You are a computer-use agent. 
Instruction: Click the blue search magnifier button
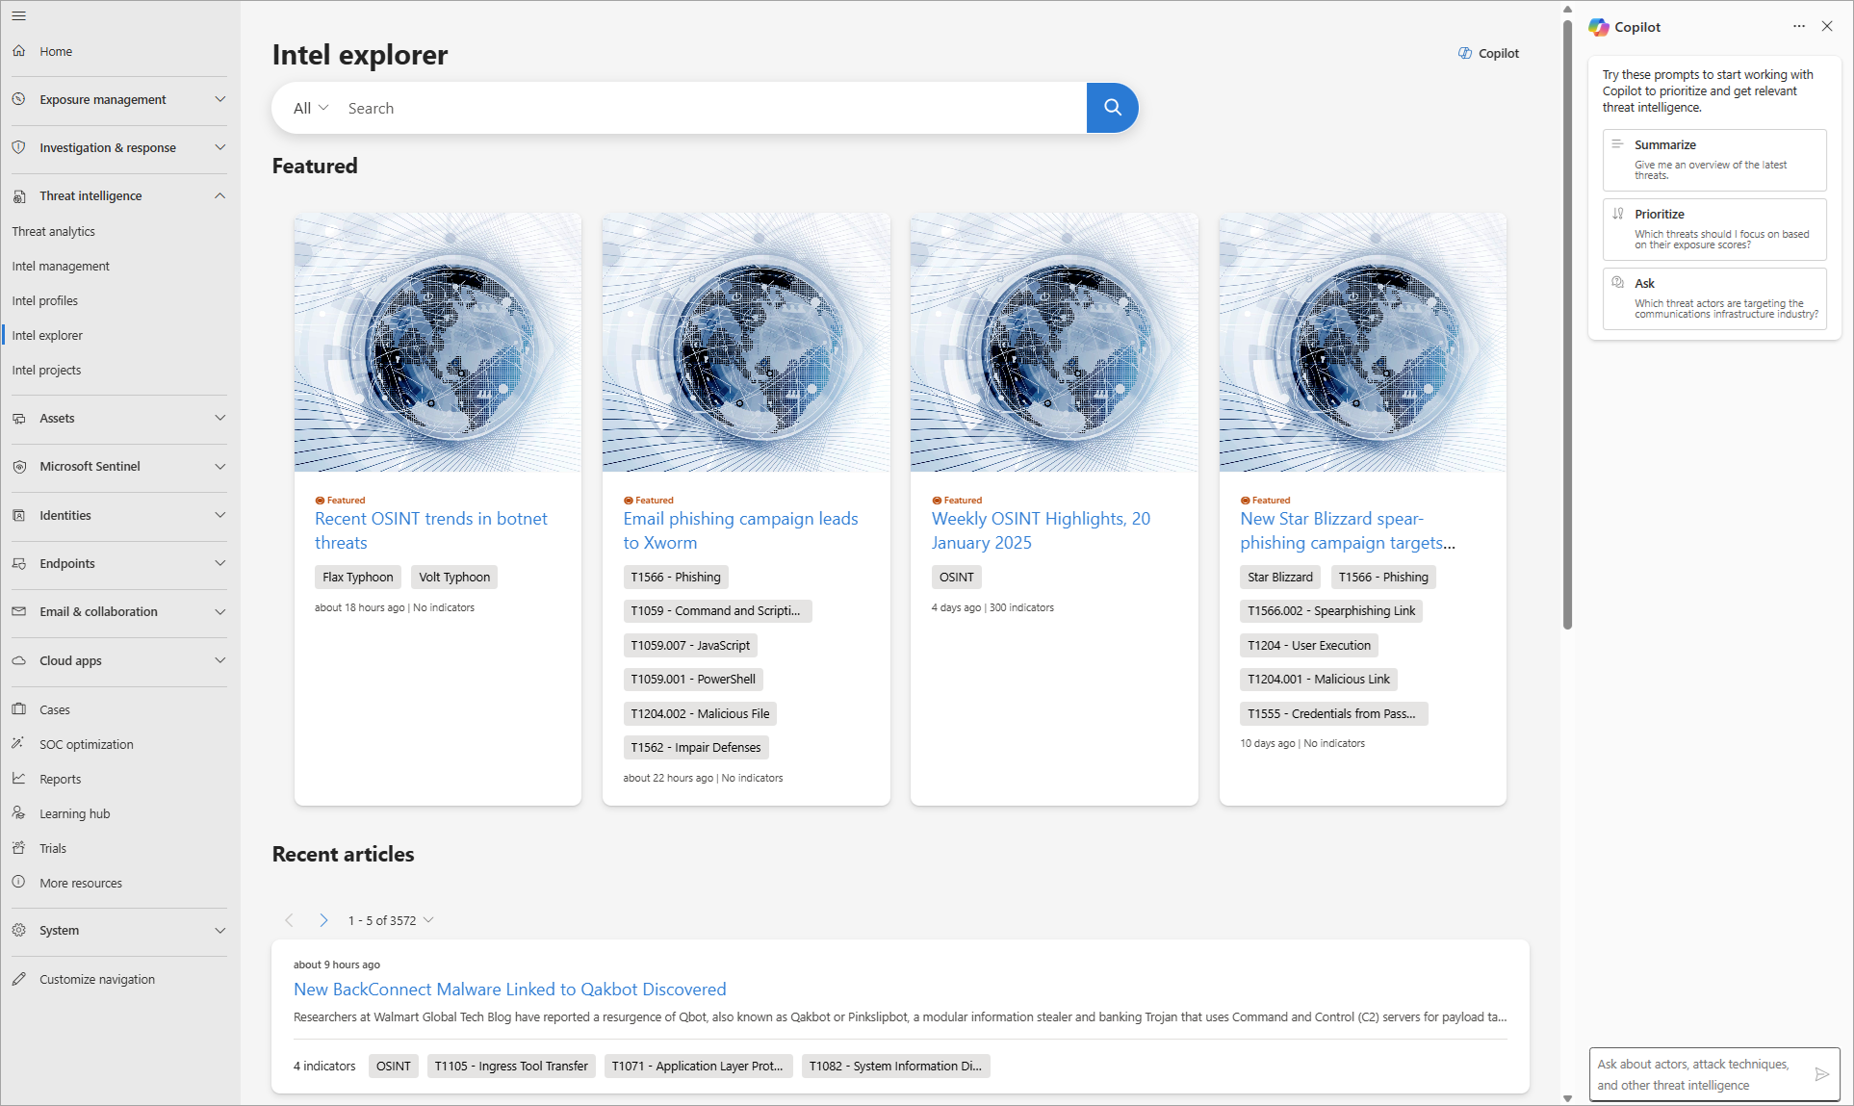pyautogui.click(x=1112, y=108)
